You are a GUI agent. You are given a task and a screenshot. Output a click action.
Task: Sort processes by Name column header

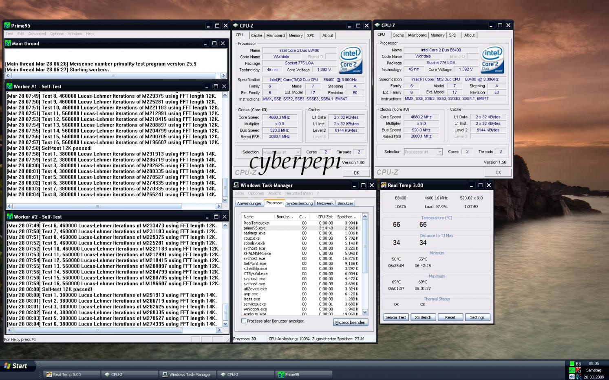point(258,217)
